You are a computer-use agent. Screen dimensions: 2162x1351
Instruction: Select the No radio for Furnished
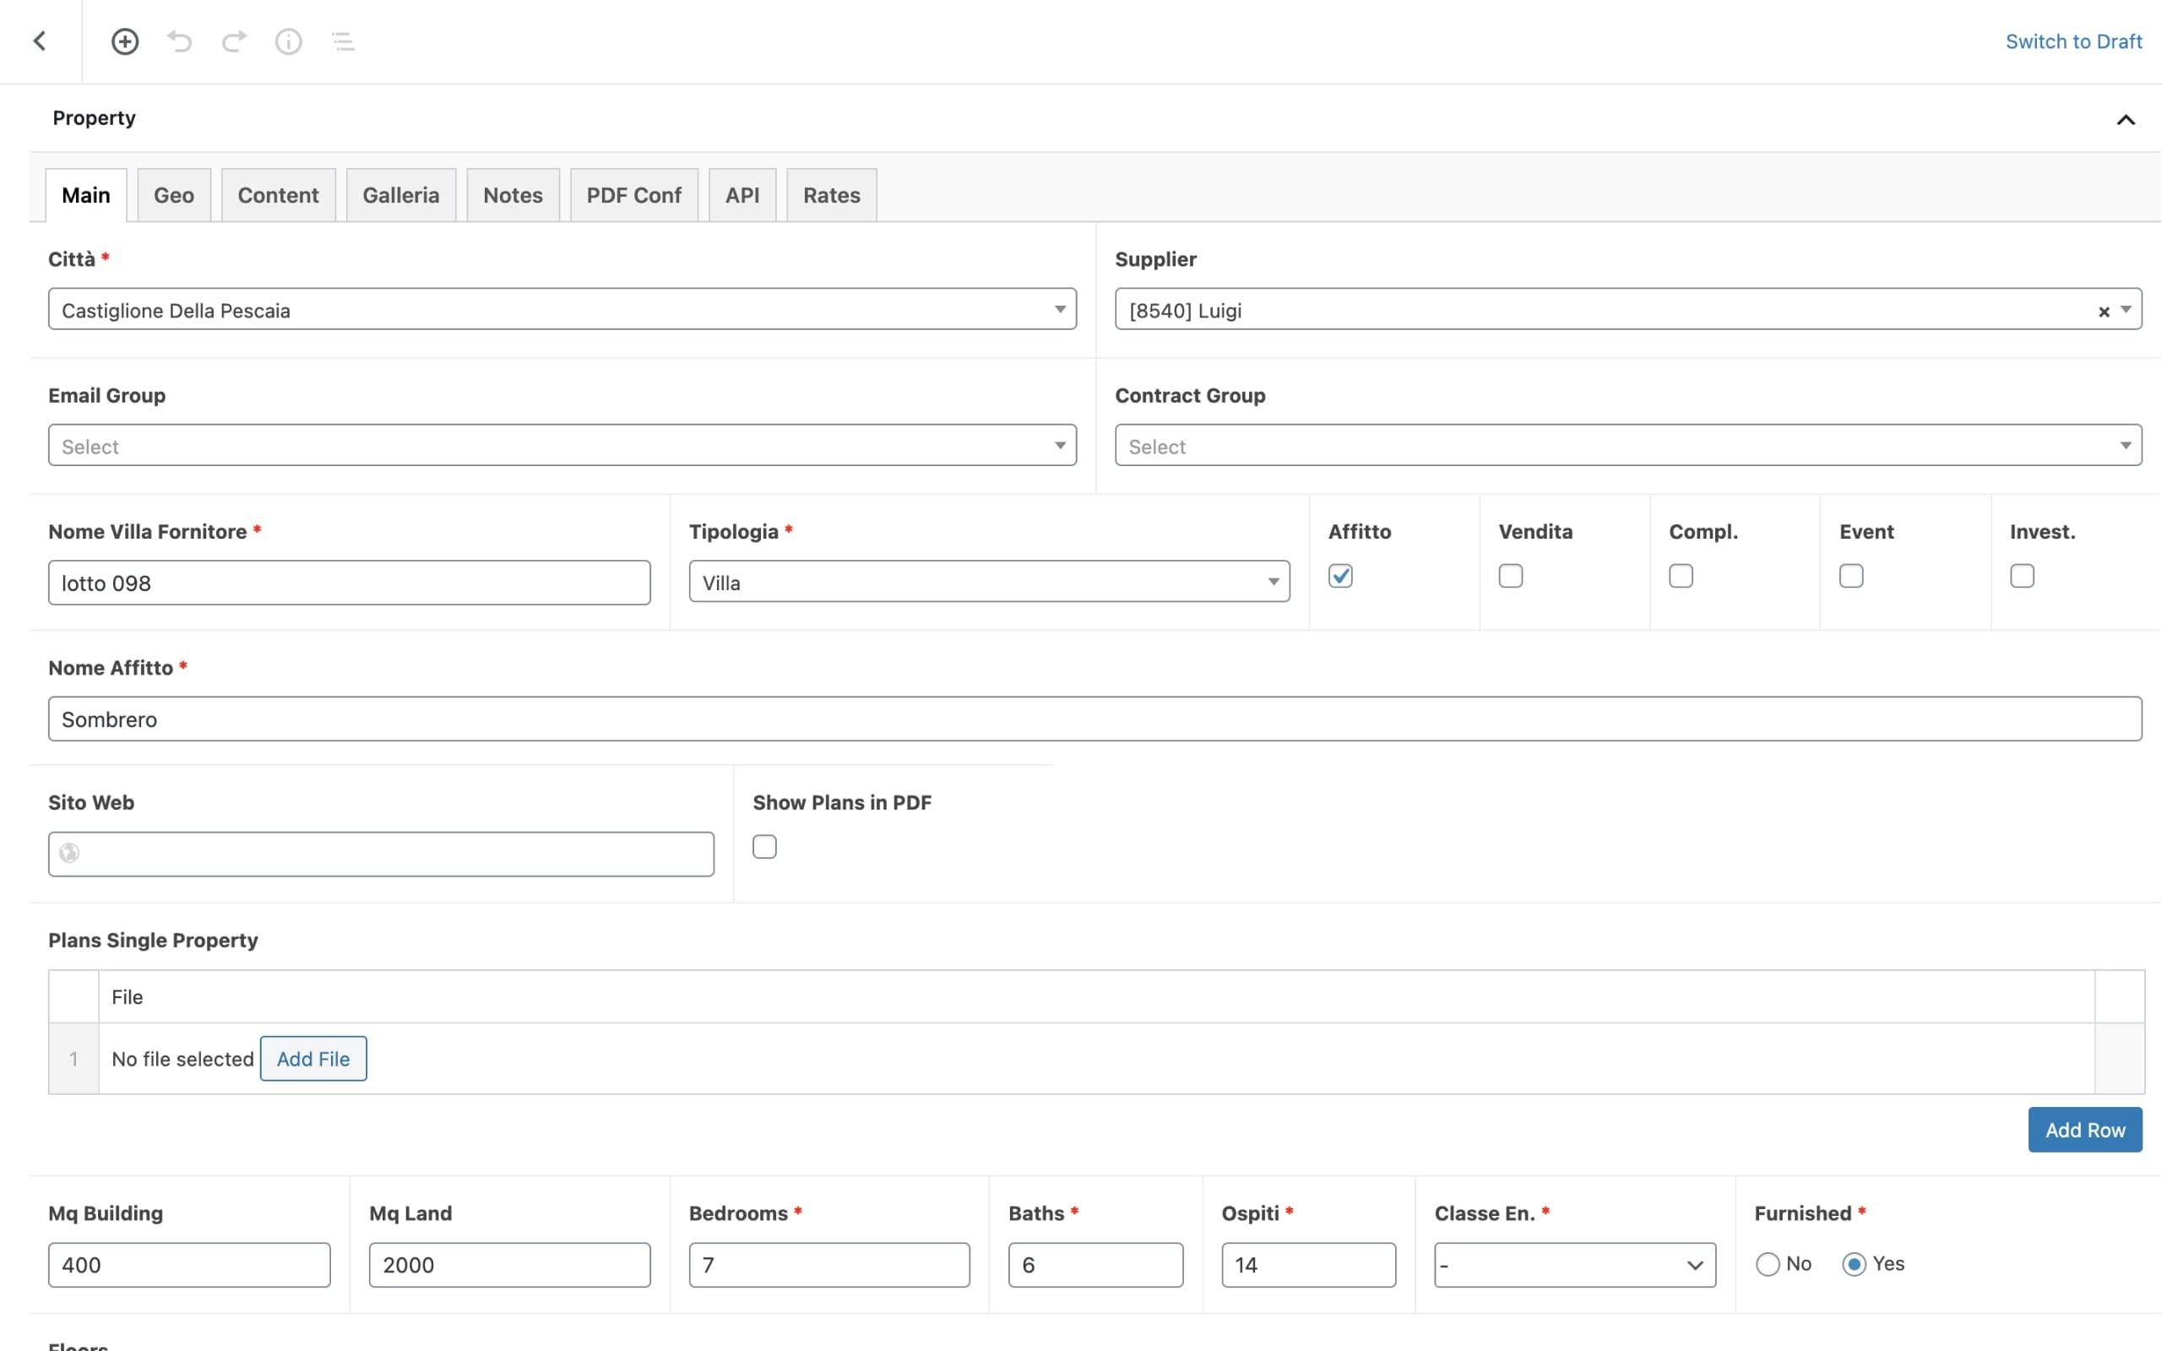(1767, 1264)
